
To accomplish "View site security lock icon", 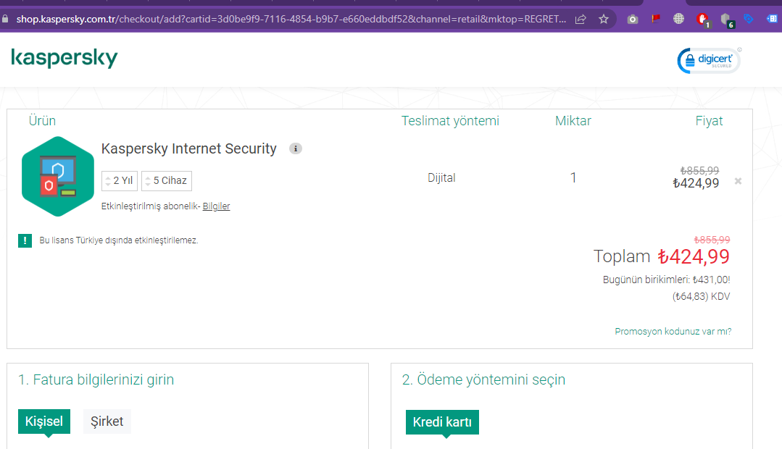I will click(x=5, y=19).
